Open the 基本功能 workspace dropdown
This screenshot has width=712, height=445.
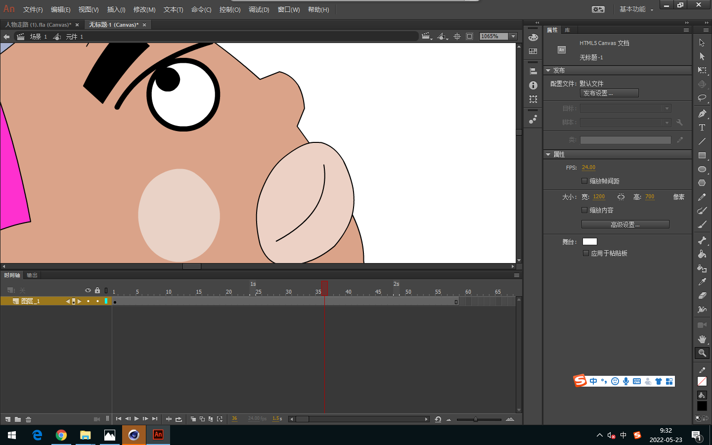[x=637, y=9]
